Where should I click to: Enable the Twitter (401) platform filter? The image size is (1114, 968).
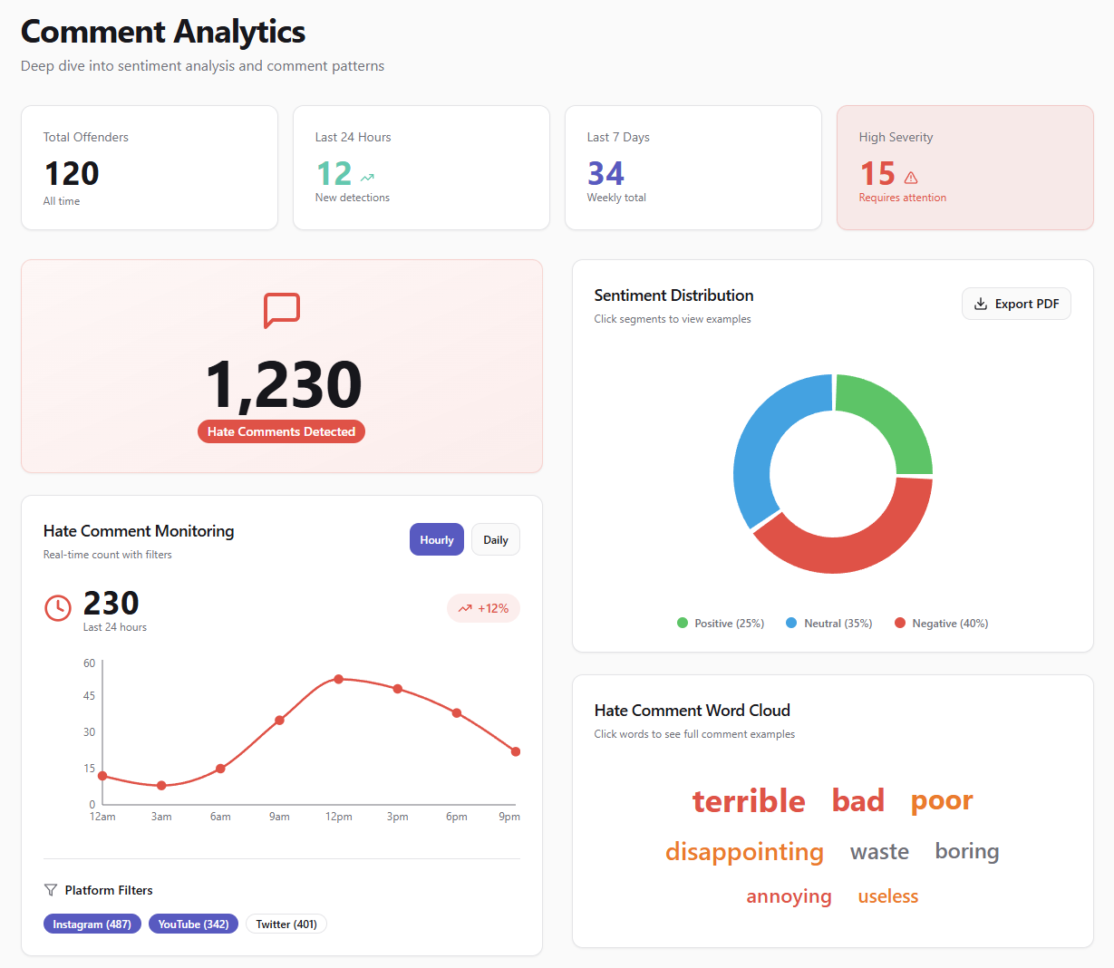(x=286, y=924)
